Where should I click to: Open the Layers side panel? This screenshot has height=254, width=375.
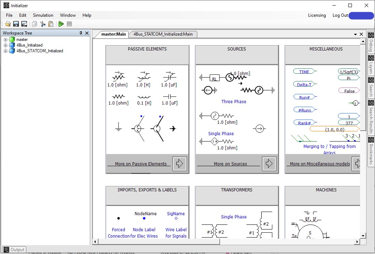pos(371,65)
